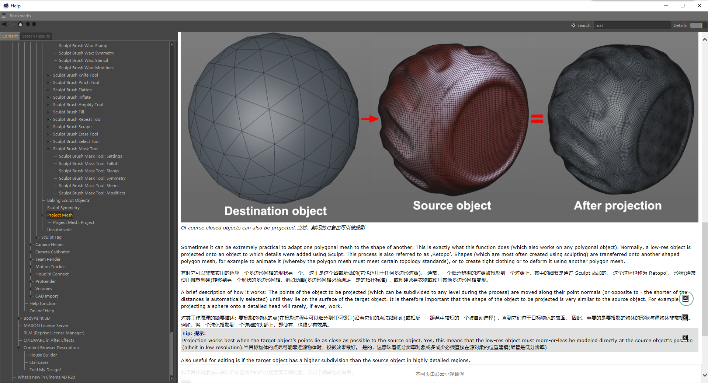Click the content pane scroll-up arrow
The image size is (708, 383).
(x=705, y=39)
